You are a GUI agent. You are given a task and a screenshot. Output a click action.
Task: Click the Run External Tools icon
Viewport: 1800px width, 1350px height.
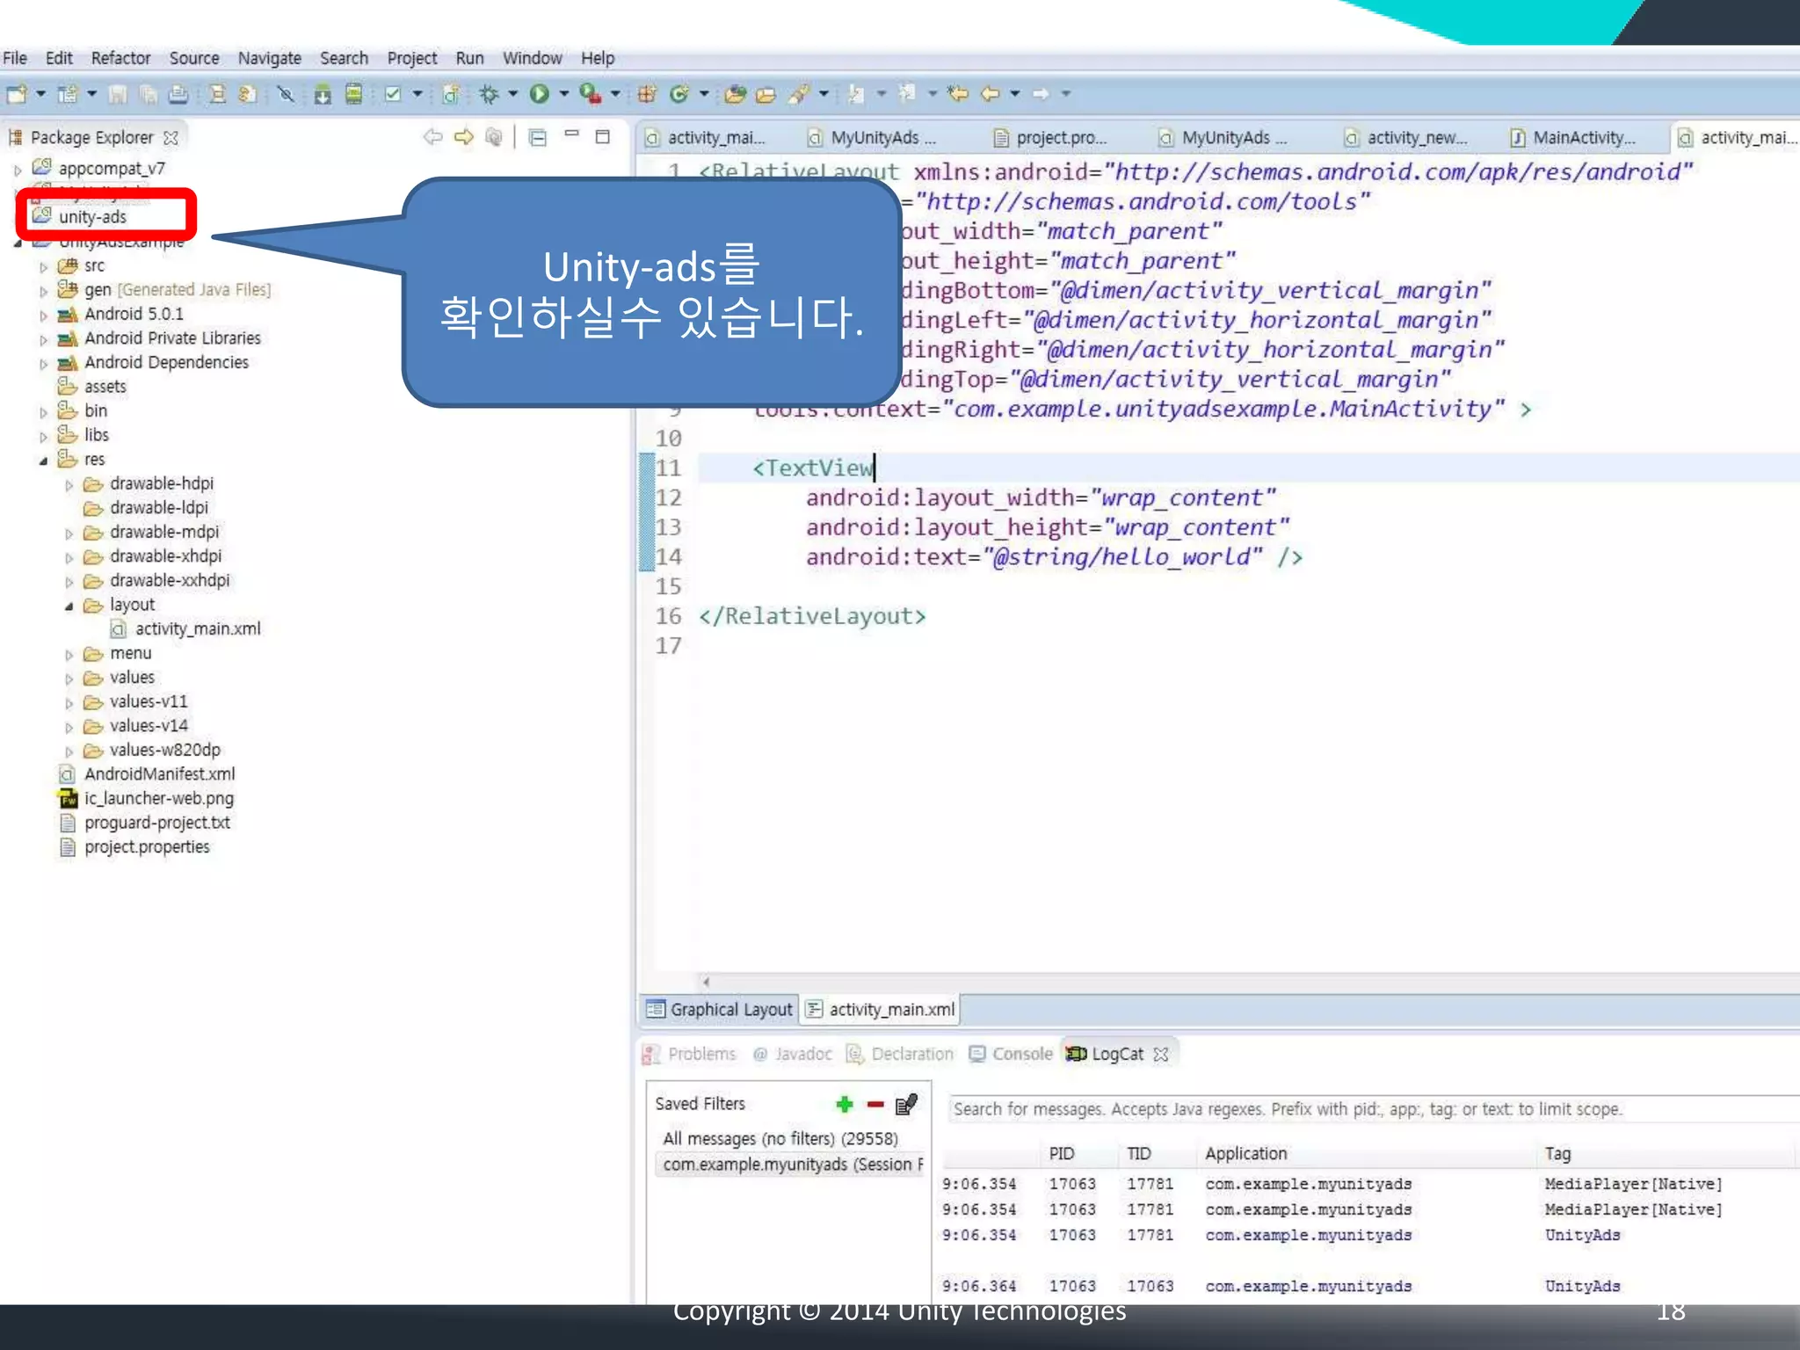(x=591, y=94)
